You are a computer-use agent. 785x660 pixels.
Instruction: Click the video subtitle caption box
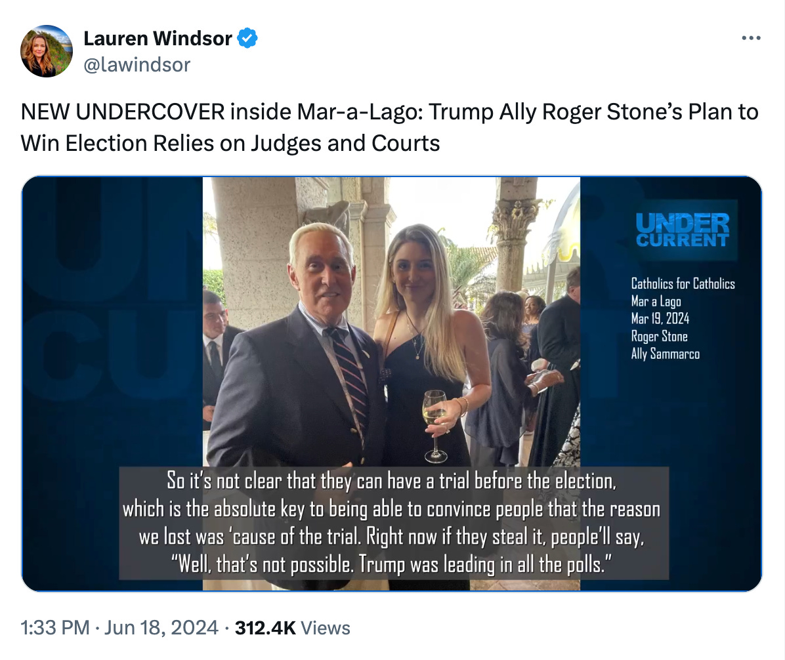click(x=394, y=523)
